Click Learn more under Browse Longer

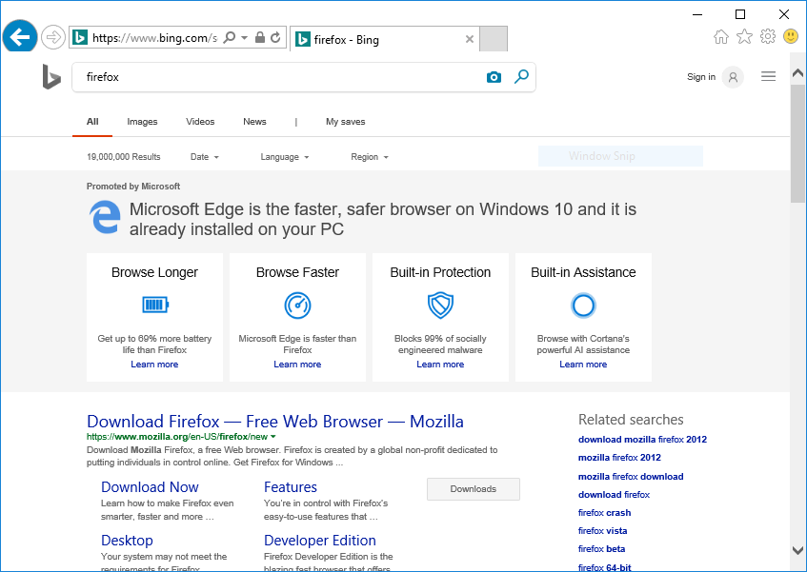154,365
